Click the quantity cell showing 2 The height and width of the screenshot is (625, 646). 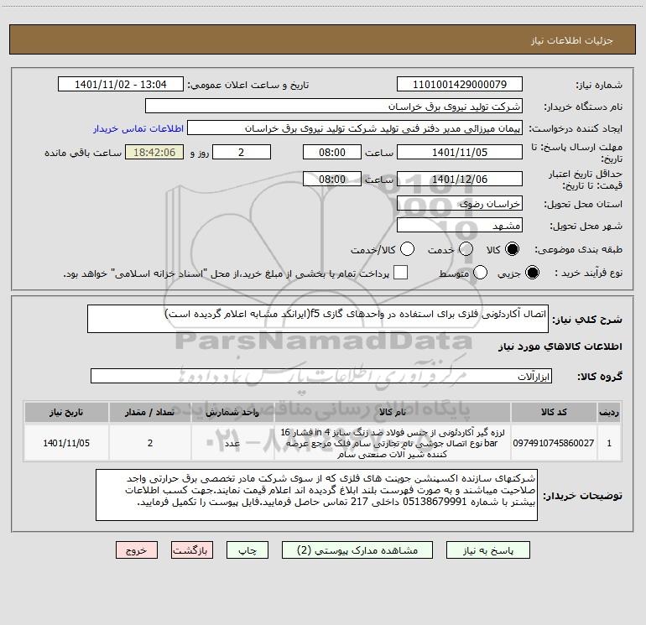pyautogui.click(x=150, y=443)
